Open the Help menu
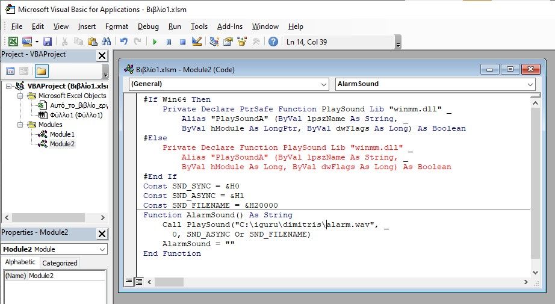The width and height of the screenshot is (555, 304). click(296, 26)
